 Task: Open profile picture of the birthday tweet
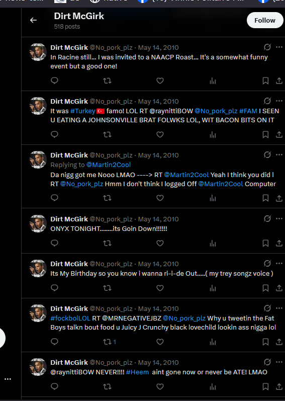tap(38, 268)
